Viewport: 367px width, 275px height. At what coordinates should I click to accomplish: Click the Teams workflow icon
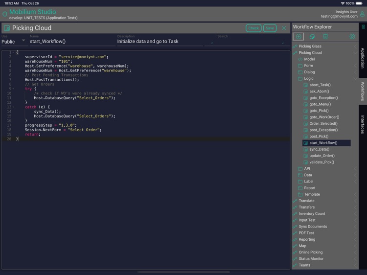pyautogui.click(x=295, y=265)
